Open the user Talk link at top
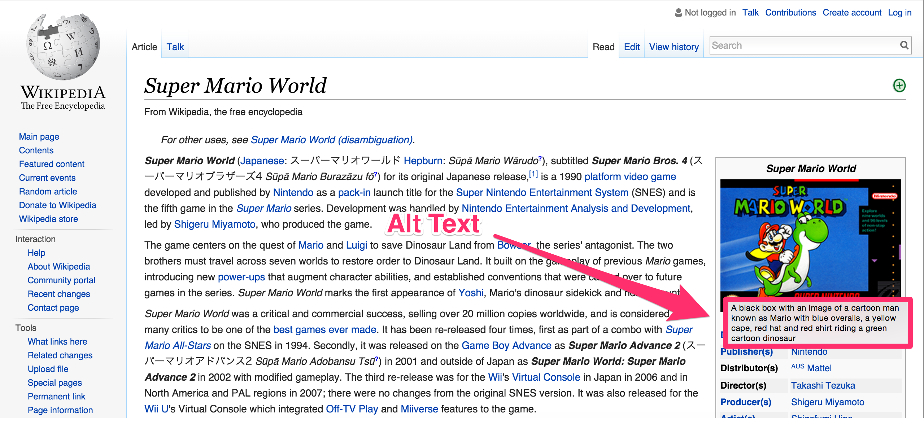Screen dimensions: 924x433 (x=750, y=13)
